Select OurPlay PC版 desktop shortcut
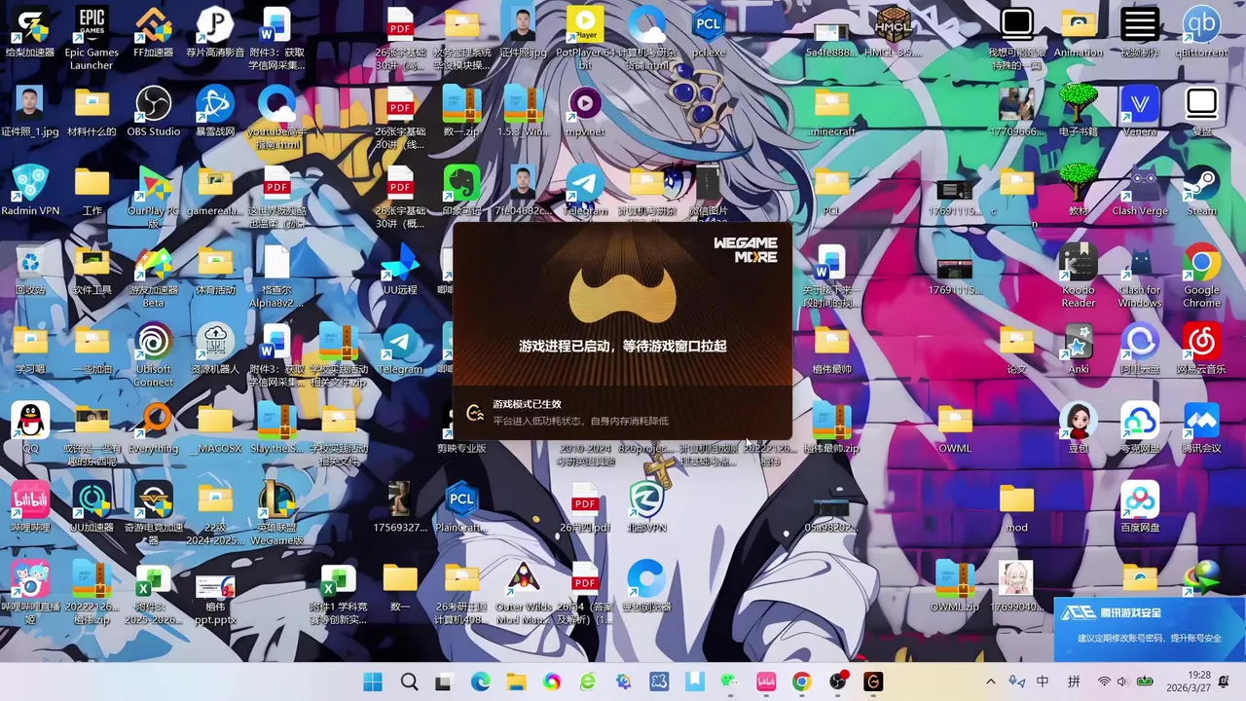 (x=154, y=197)
